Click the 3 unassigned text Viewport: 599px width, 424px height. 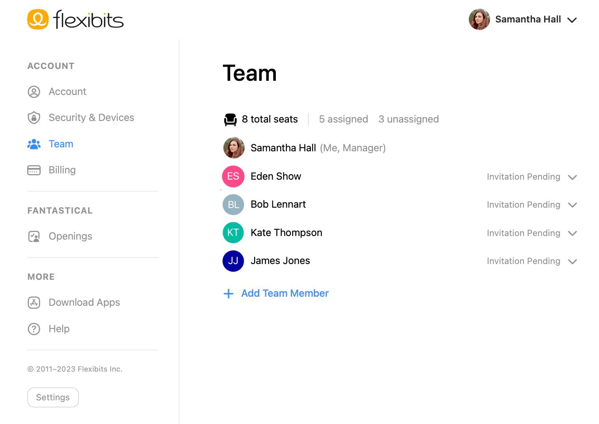408,119
